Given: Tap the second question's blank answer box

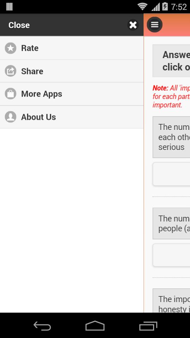Looking at the screenshot, I should pos(171,255).
